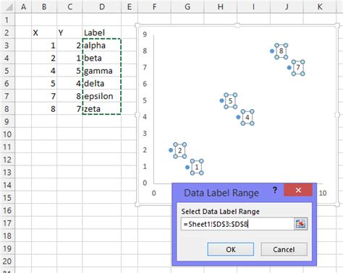Viewport: 343px width, 273px height.
Task: Select column J header
Action: pyautogui.click(x=287, y=6)
